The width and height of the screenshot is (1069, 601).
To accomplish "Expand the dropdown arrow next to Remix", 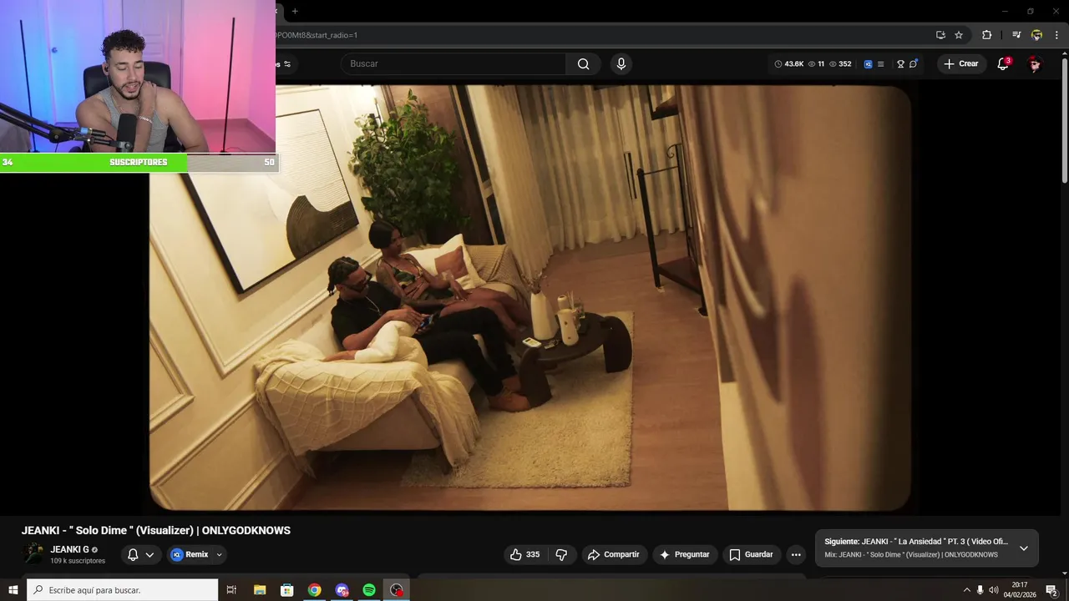I will coord(220,554).
